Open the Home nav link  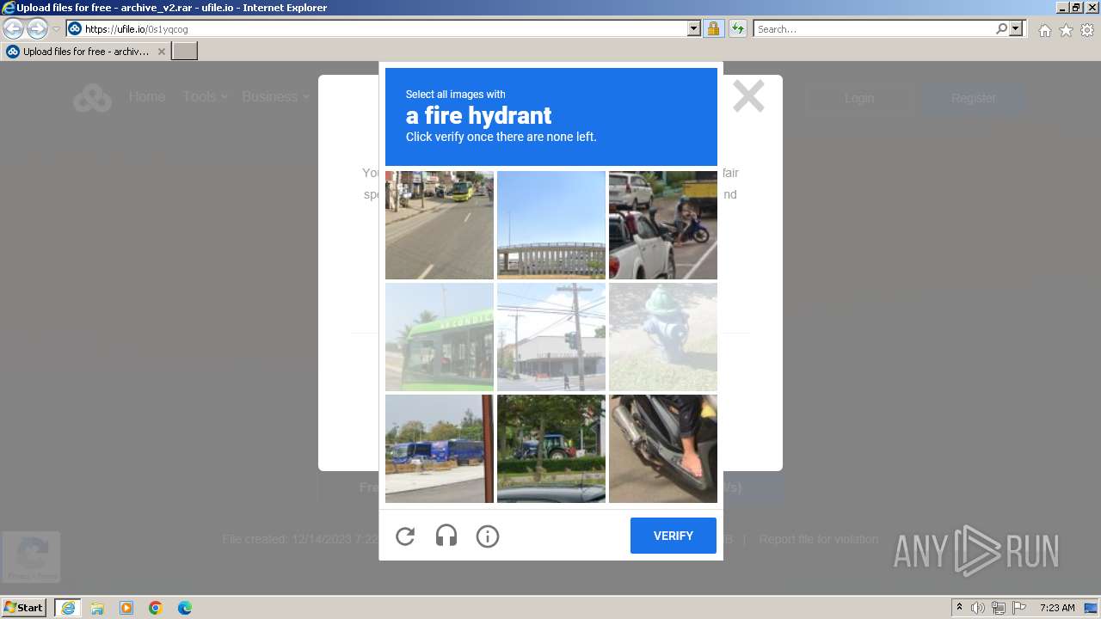tap(147, 97)
